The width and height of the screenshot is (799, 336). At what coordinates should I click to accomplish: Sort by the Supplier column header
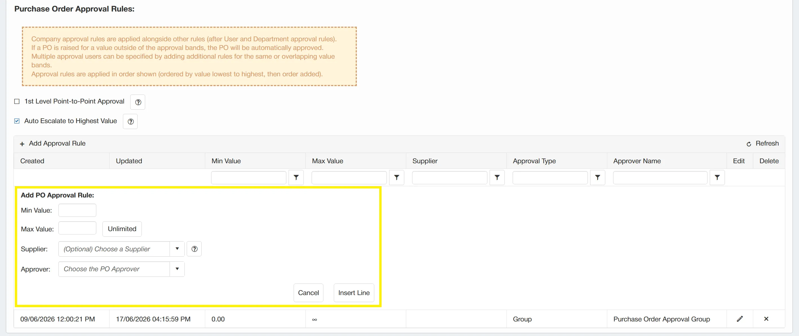click(x=425, y=161)
